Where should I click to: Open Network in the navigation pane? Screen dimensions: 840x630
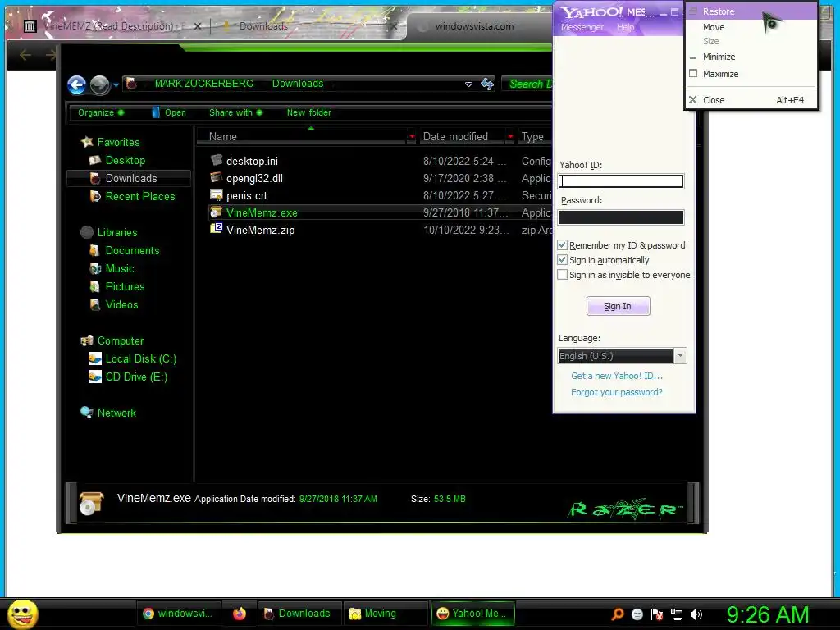[116, 413]
